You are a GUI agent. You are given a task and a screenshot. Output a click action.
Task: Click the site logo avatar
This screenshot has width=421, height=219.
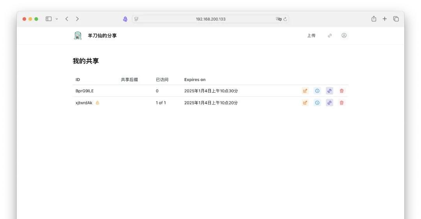tap(78, 35)
